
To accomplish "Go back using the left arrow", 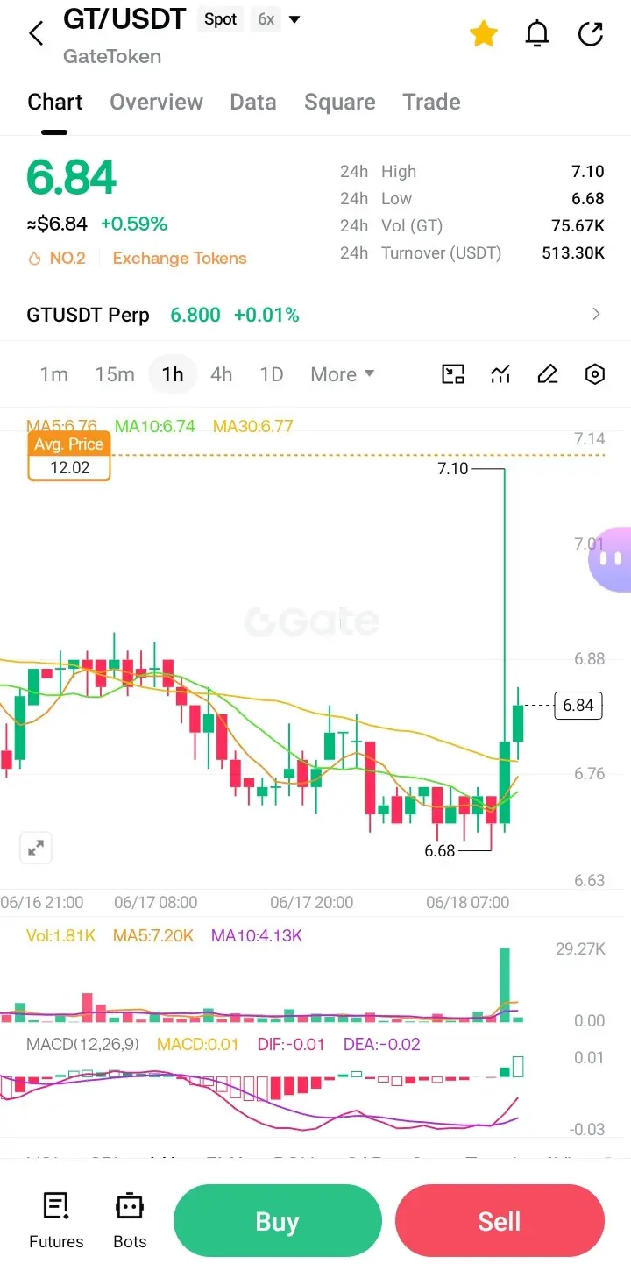I will [36, 34].
